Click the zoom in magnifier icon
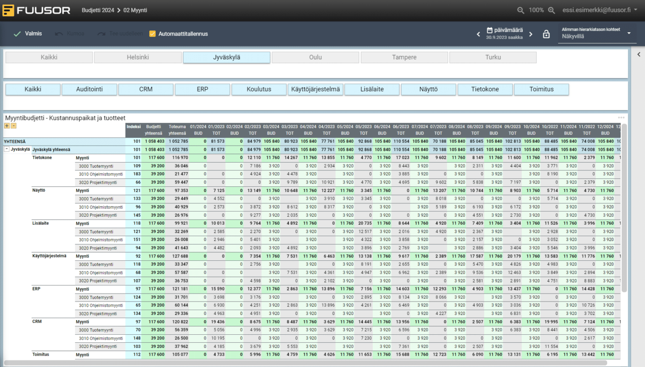645x367 pixels. (x=552, y=10)
